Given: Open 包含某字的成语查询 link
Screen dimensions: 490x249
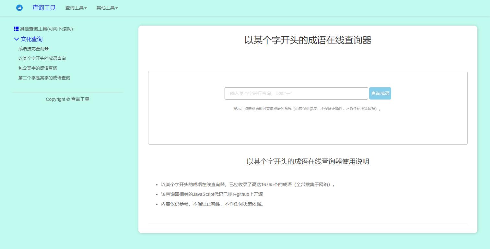Looking at the screenshot, I should pyautogui.click(x=38, y=68).
